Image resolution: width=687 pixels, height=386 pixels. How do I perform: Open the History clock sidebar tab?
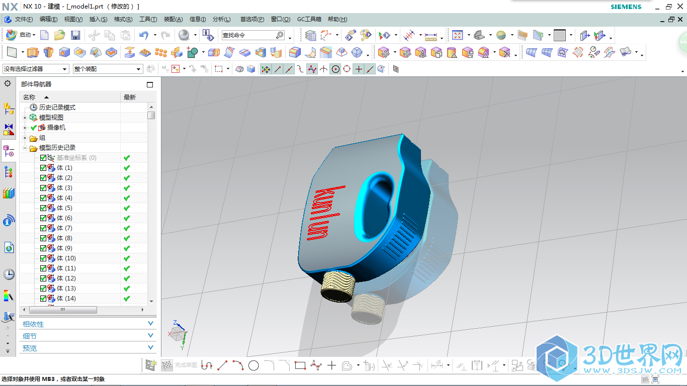9,274
